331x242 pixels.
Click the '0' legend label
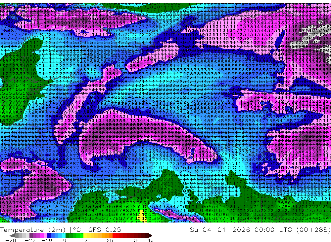[x=65, y=240]
